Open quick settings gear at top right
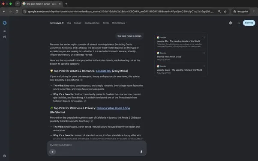The image size is (258, 161). click(231, 23)
